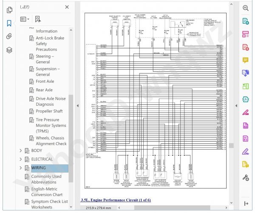Open the yellow send for comments tool

245,164
